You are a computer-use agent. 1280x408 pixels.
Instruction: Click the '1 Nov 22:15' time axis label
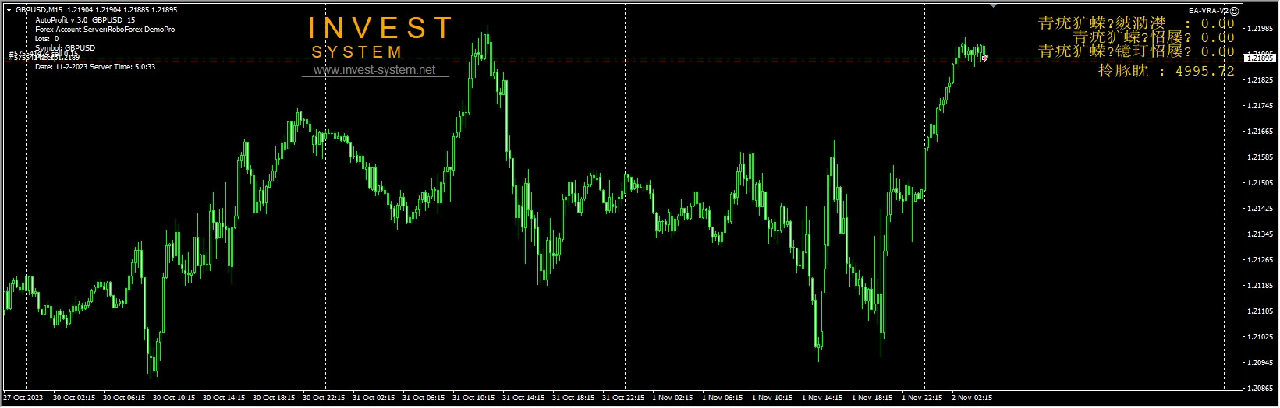922,398
